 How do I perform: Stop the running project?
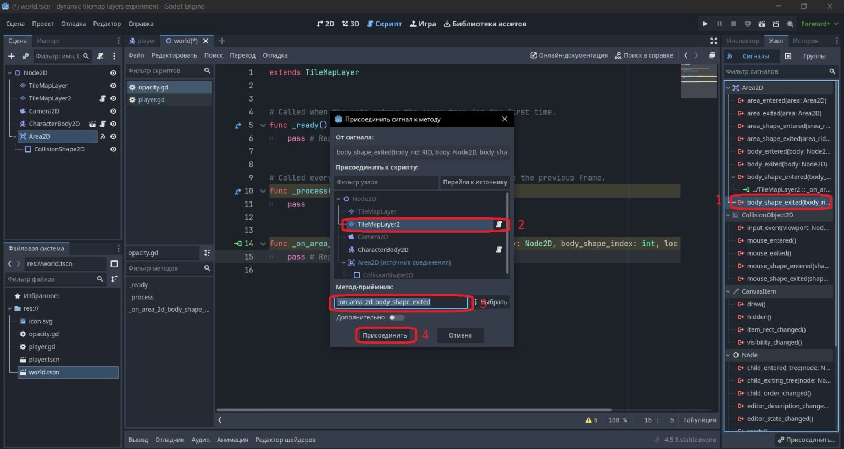click(x=734, y=24)
